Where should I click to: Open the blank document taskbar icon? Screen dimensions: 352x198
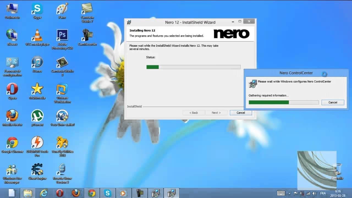click(12, 193)
